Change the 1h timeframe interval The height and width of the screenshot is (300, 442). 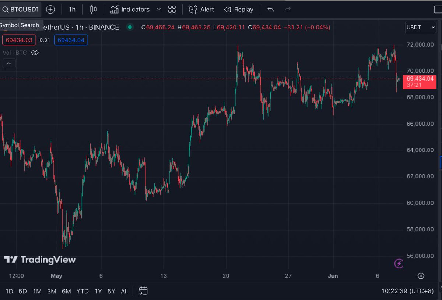click(x=72, y=10)
